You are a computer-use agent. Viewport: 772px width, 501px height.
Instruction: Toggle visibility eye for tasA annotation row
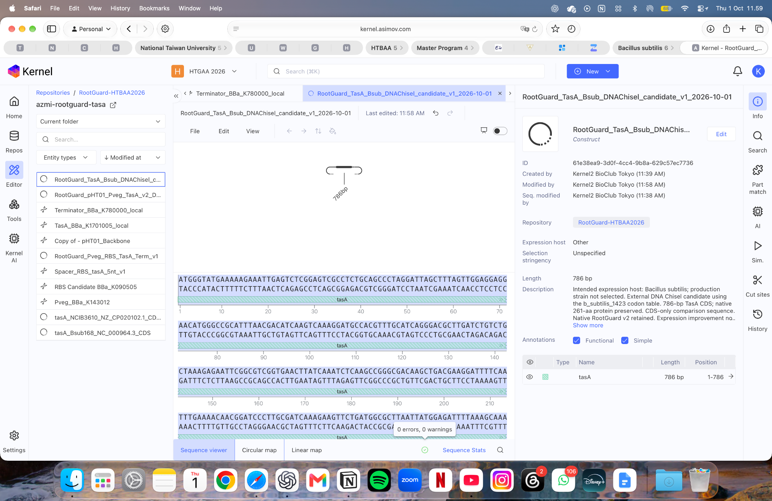coord(530,377)
